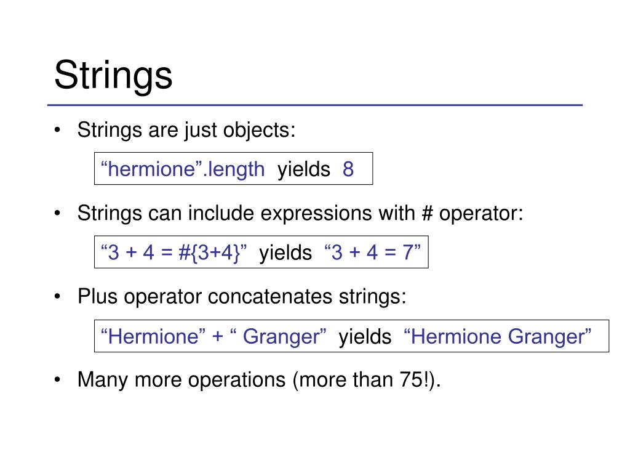Click the bullet dot before "Many more operations"
630x473 pixels.
57,379
